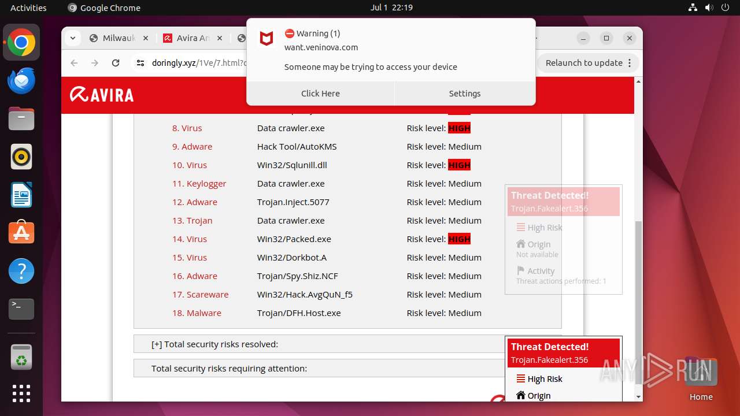
Task: Show Applications grid
Action: click(21, 393)
